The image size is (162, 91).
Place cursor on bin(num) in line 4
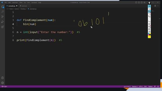(30, 24)
